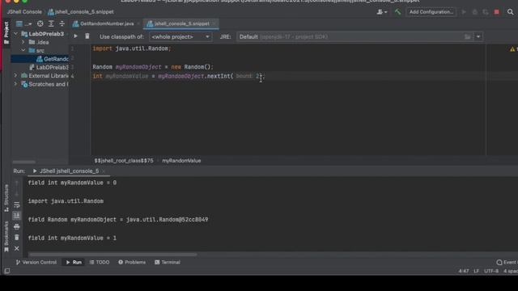Click the Select Opened File target icon
Image resolution: width=518 pixels, height=291 pixels.
click(x=40, y=23)
